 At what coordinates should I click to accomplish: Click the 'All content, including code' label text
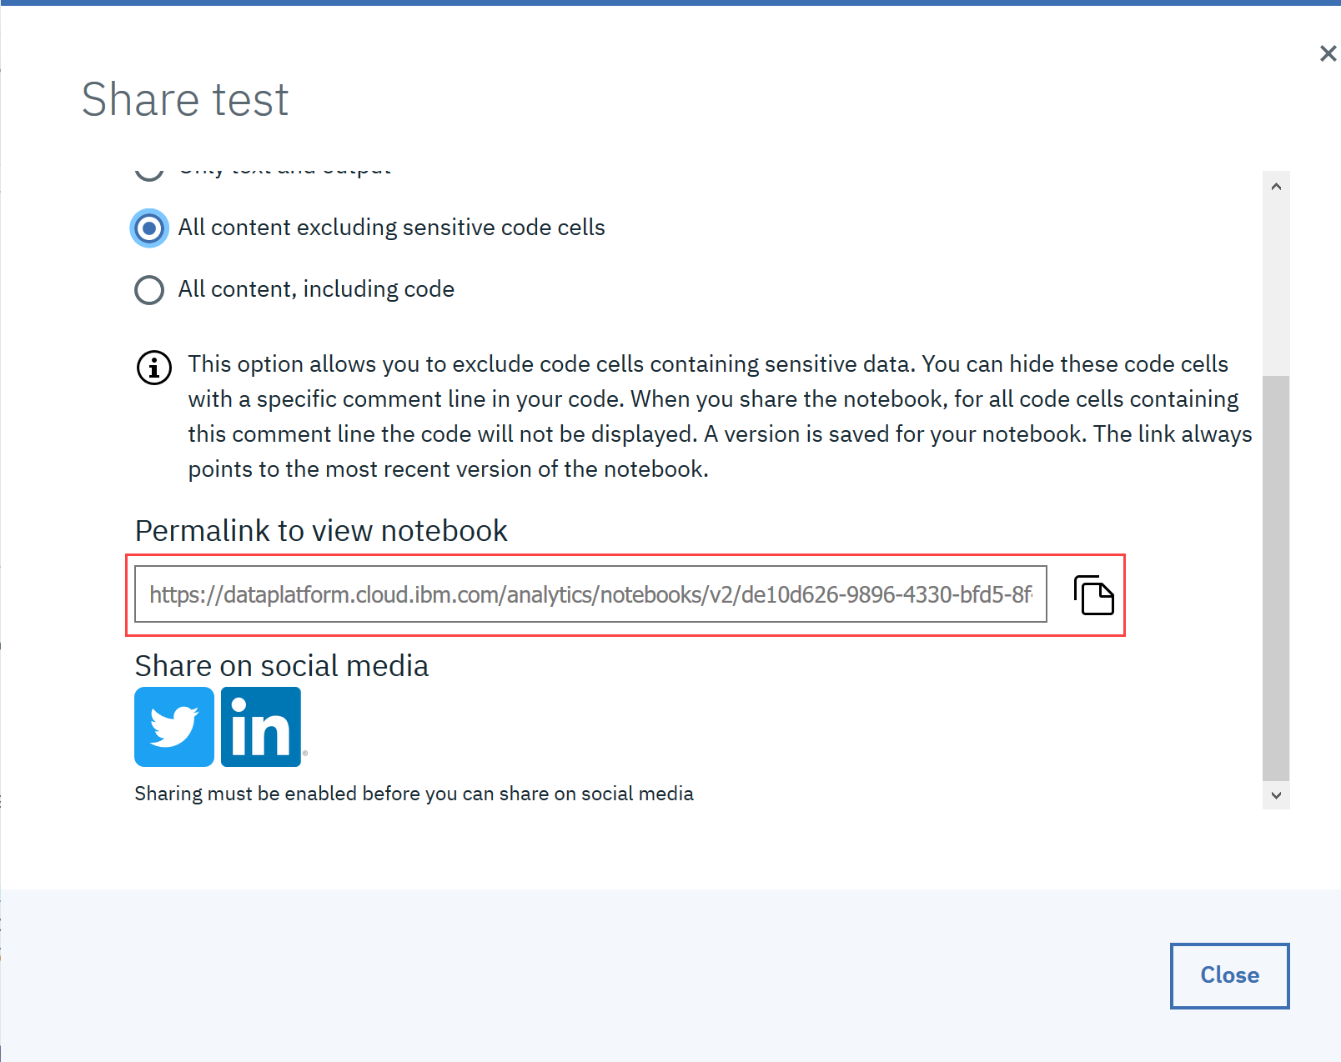pos(316,289)
